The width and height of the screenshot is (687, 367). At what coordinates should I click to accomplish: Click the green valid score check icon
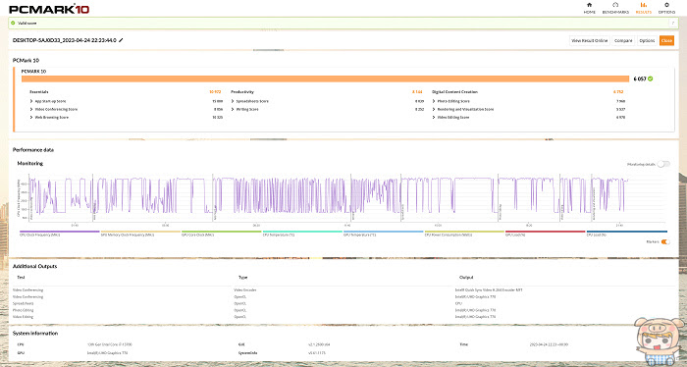coord(13,23)
